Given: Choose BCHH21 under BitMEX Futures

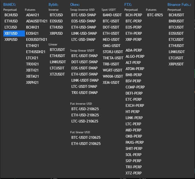Looking at the screenshot, I should (x=32, y=27).
